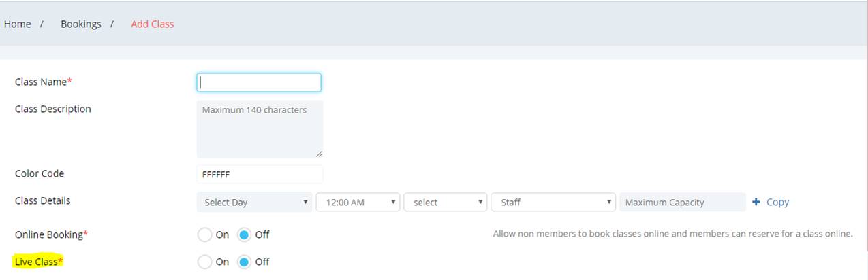Open the Staff dropdown

(x=553, y=202)
